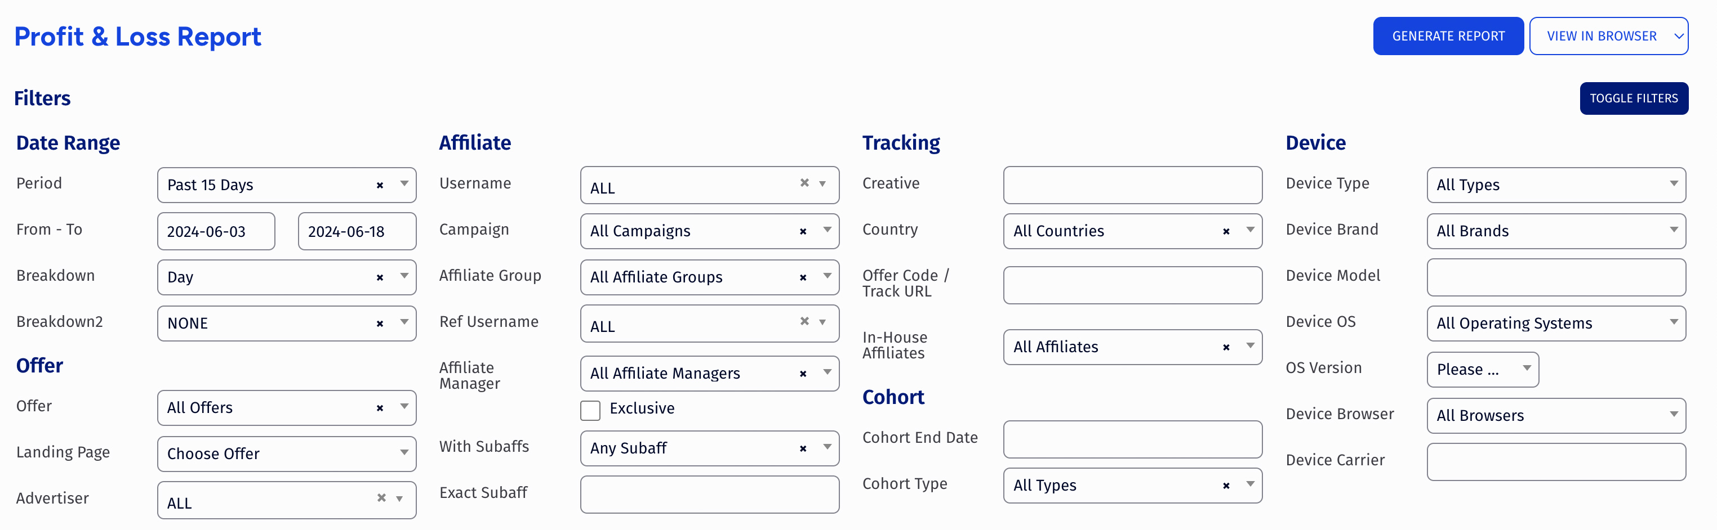The width and height of the screenshot is (1717, 530).
Task: Clear the Period selection with the x icon
Action: click(379, 185)
